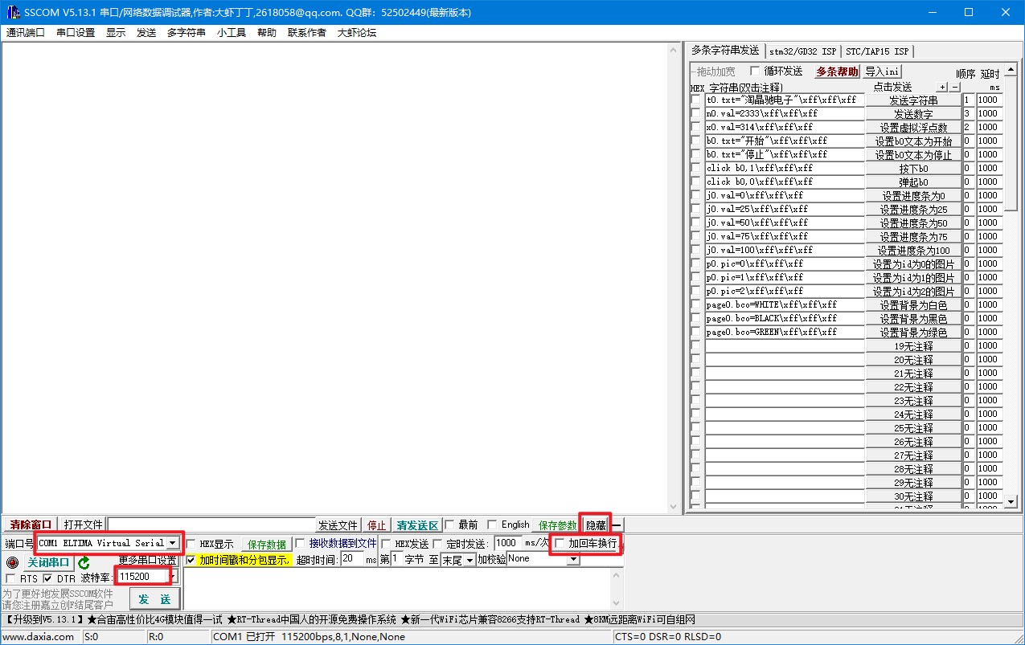Switch to the stm32/GD32 ISP tab
1025x645 pixels.
click(802, 50)
